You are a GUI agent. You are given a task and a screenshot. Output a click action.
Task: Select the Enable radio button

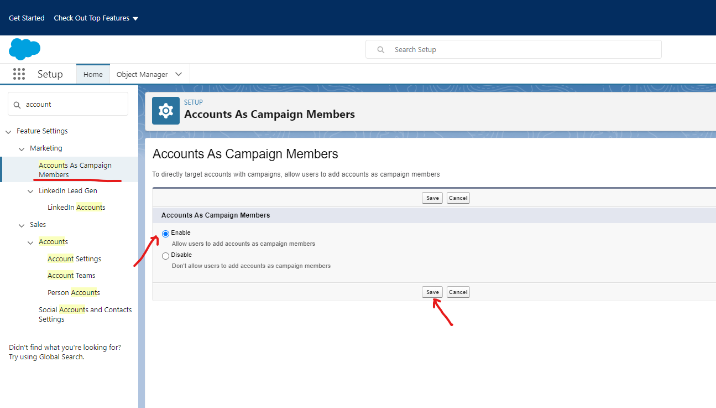165,234
